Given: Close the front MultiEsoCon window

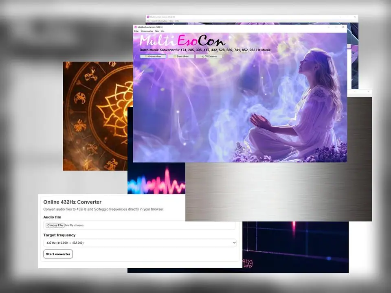Looking at the screenshot, I should pos(343,27).
